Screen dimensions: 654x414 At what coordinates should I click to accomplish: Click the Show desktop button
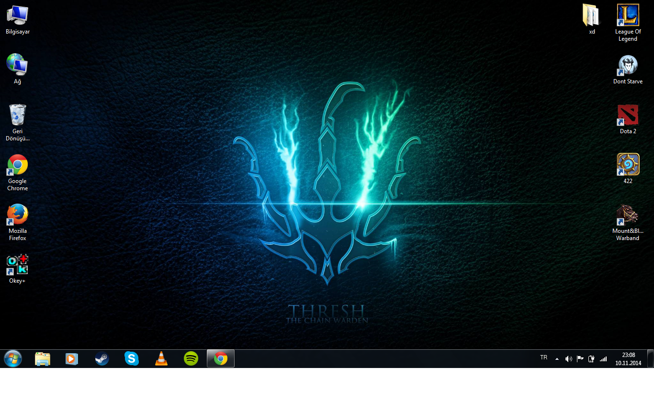[x=650, y=358]
